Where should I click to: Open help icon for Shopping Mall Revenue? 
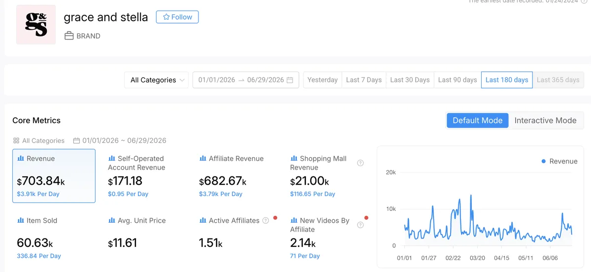point(360,163)
